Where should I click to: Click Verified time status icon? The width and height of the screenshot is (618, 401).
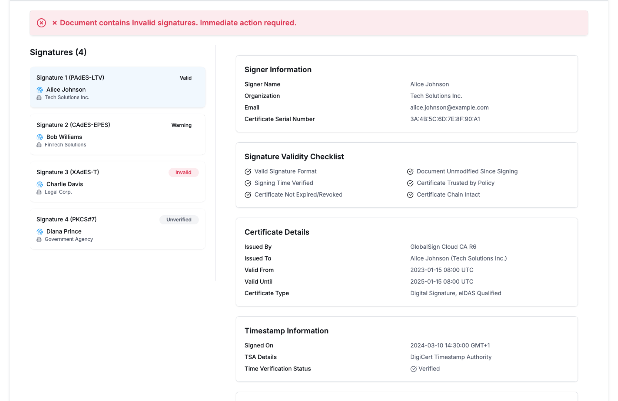tap(413, 369)
